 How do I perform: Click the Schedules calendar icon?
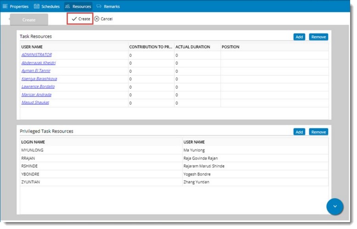(36, 6)
